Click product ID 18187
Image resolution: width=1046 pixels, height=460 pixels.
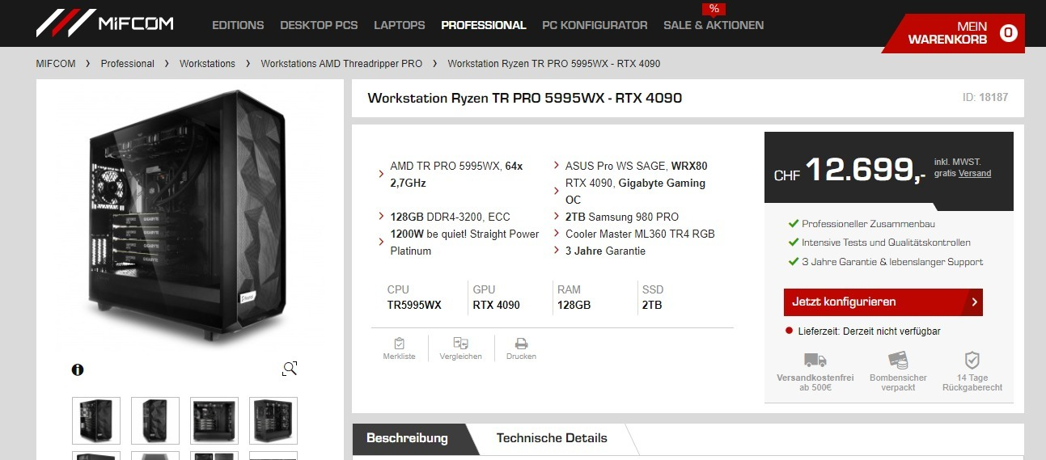pos(985,97)
